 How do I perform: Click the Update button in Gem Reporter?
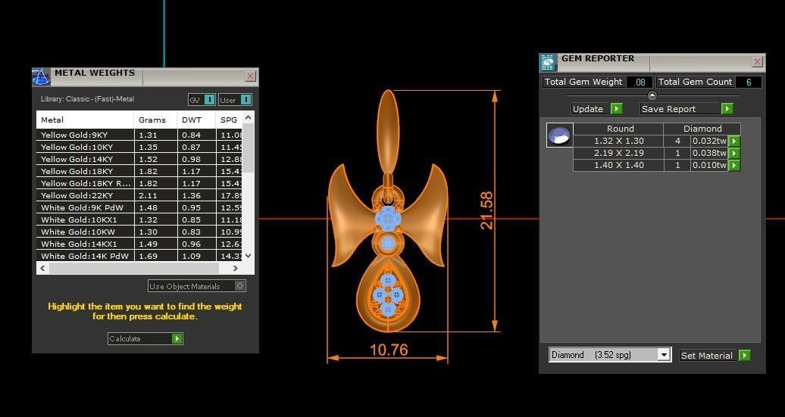pyautogui.click(x=591, y=108)
